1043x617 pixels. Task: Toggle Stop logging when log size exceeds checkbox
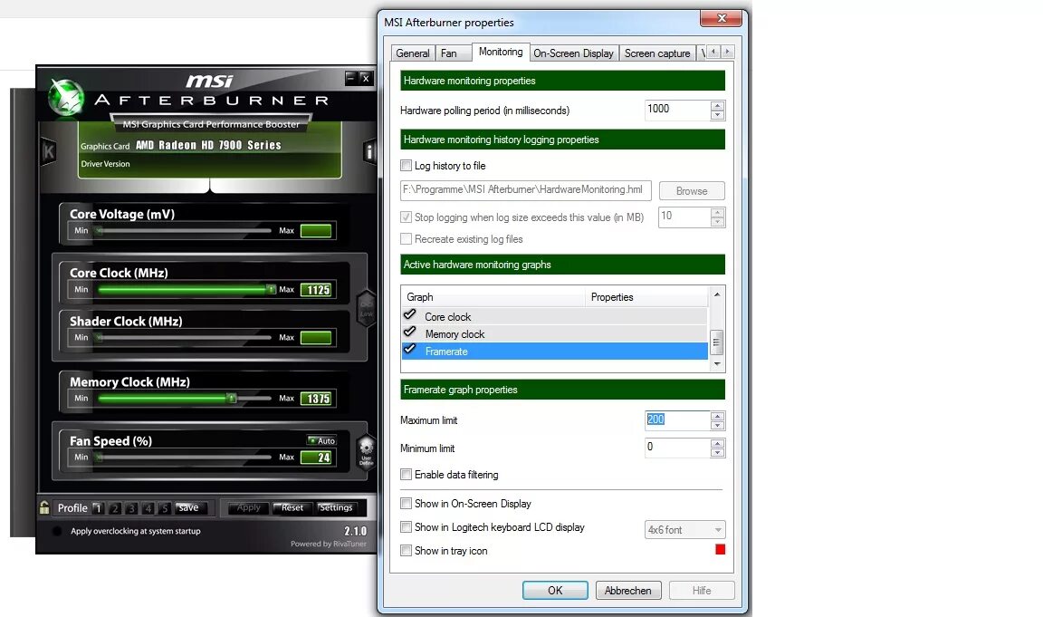point(406,217)
